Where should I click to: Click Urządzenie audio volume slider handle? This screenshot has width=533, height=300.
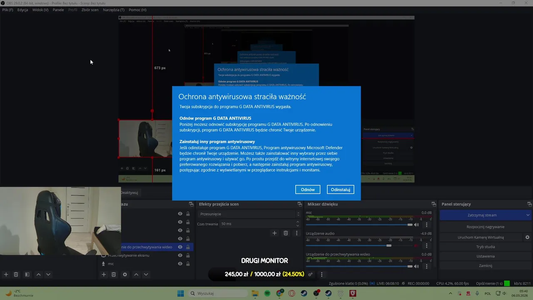[x=389, y=245]
